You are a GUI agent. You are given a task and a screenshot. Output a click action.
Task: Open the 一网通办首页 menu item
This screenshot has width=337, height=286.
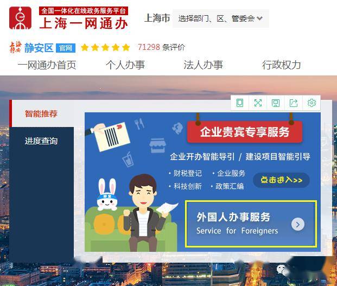[x=47, y=65]
